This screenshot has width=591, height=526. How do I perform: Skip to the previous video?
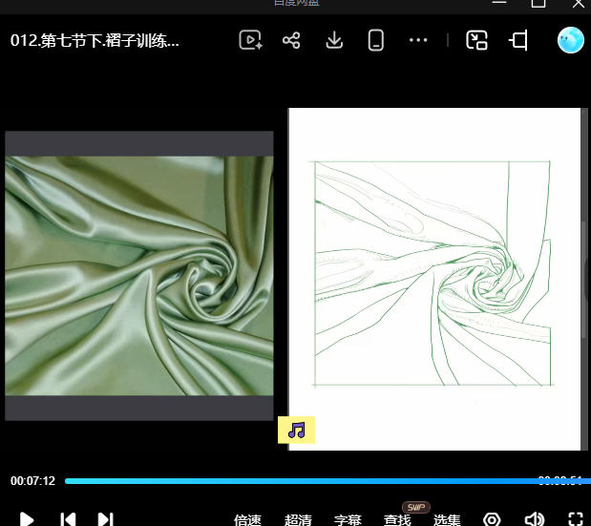(x=68, y=519)
